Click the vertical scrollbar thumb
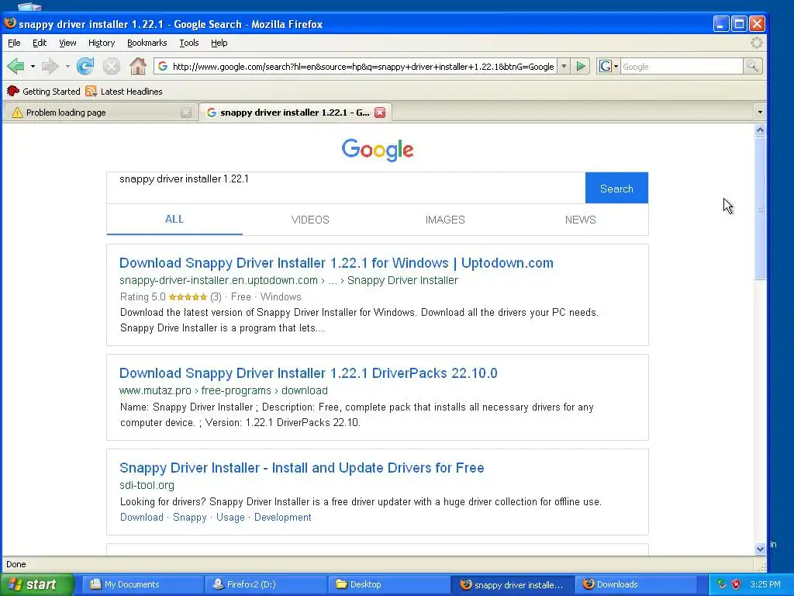This screenshot has width=794, height=596. coord(760,208)
